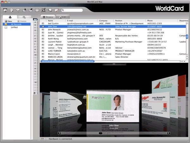The image size is (190, 143).
Task: Filter contacts by letter A
Action: pyautogui.click(x=35, y=22)
